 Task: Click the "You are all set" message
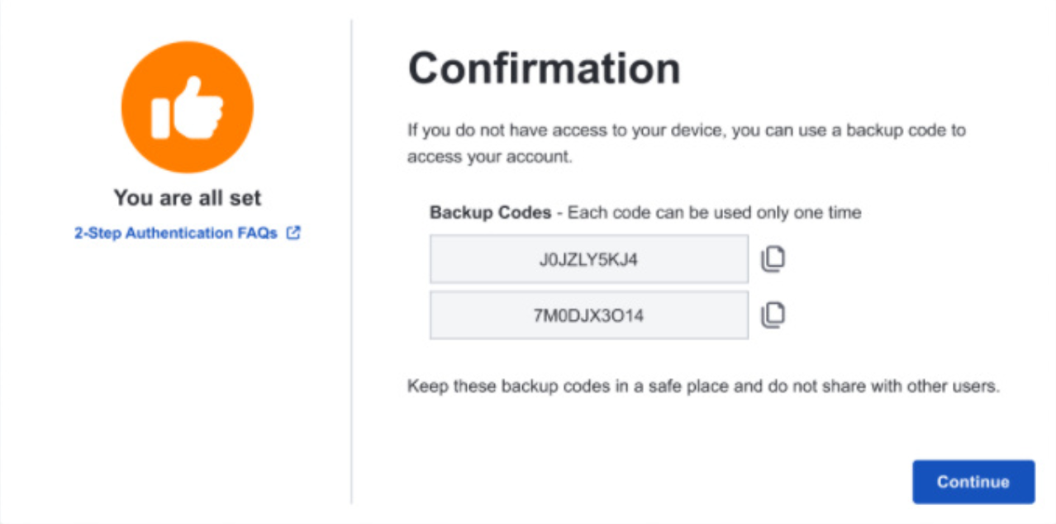[x=187, y=198]
